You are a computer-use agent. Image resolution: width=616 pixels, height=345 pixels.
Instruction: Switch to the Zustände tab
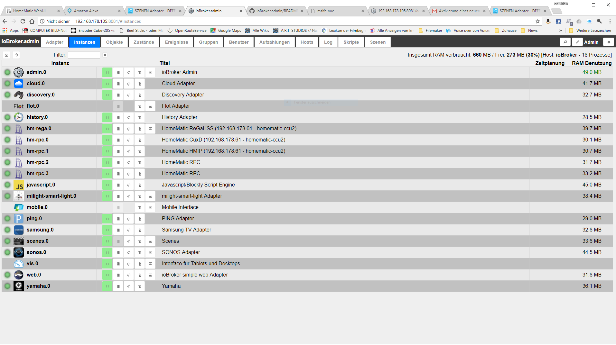point(144,42)
